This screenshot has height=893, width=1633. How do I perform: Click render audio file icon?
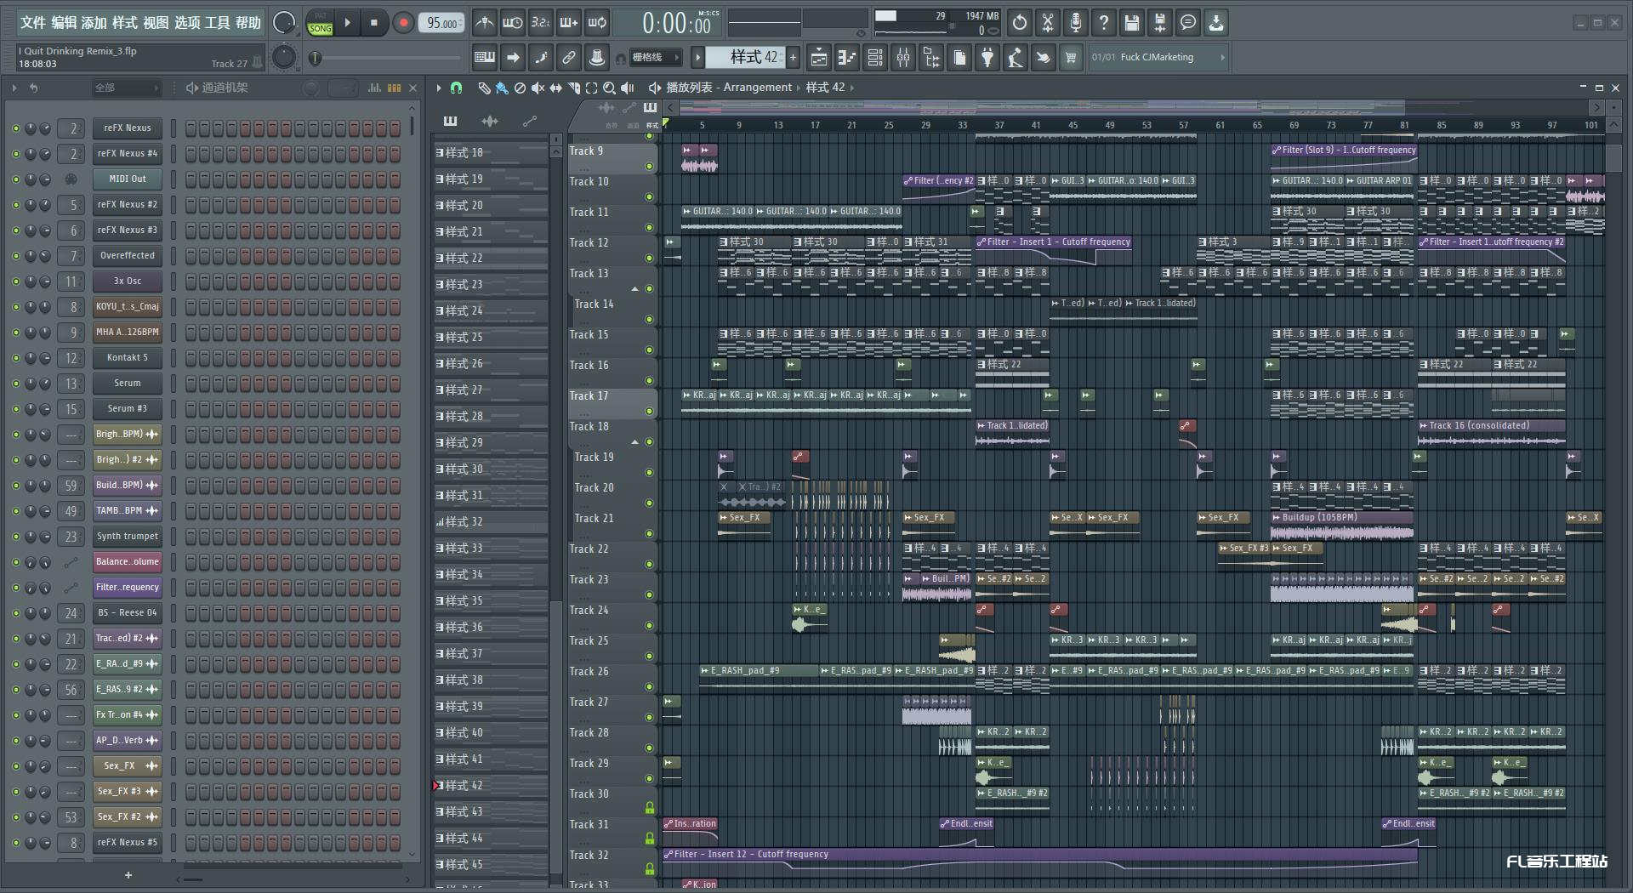point(1160,23)
